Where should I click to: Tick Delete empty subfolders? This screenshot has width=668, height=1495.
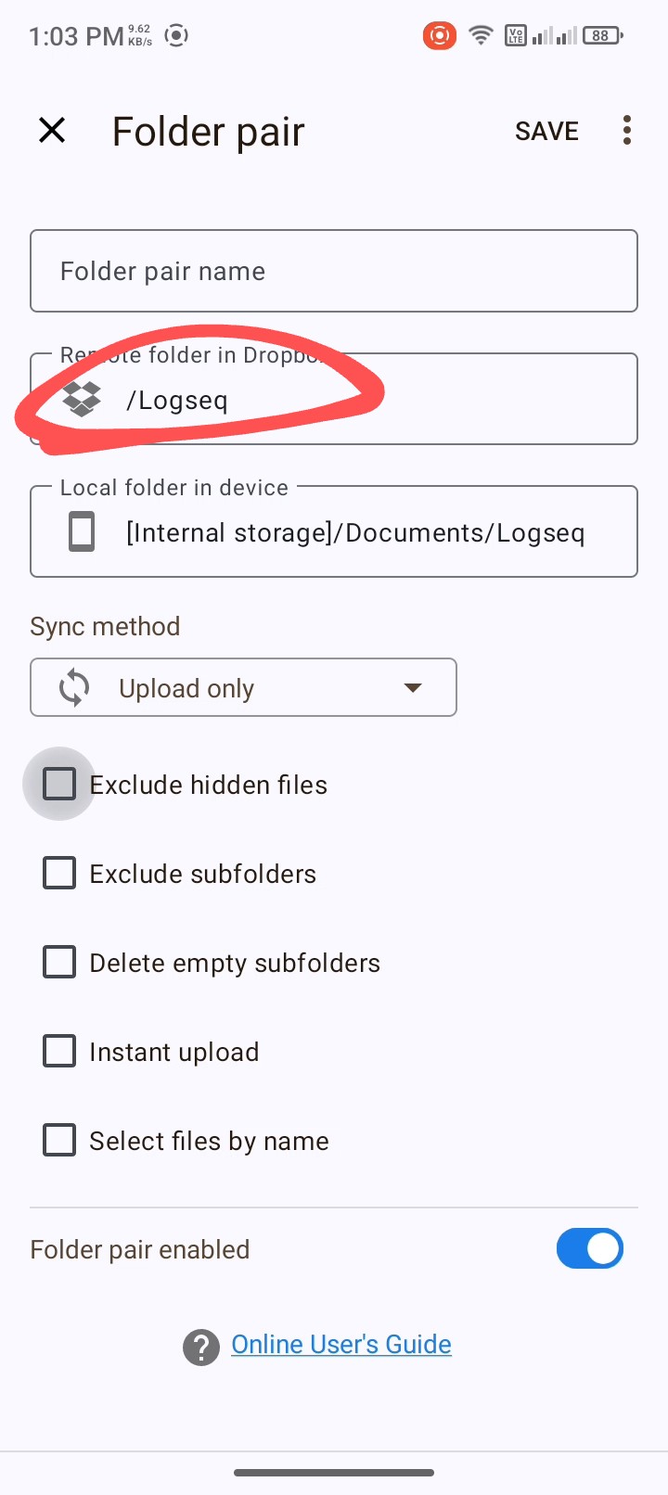59,963
